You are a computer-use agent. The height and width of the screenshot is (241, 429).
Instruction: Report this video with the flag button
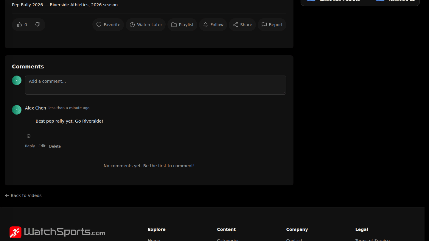tap(272, 25)
